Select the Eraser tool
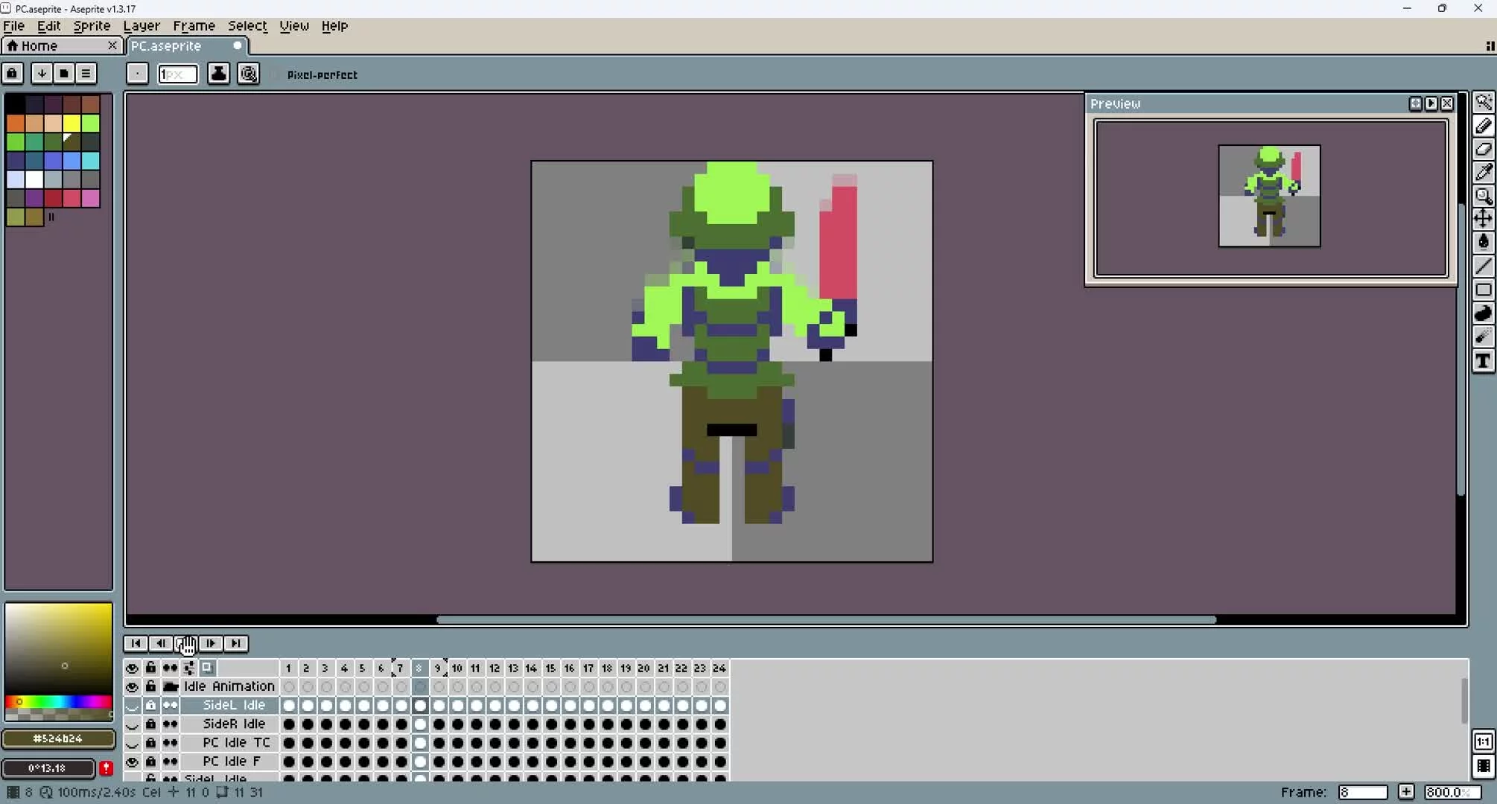The image size is (1497, 804). (x=1483, y=150)
